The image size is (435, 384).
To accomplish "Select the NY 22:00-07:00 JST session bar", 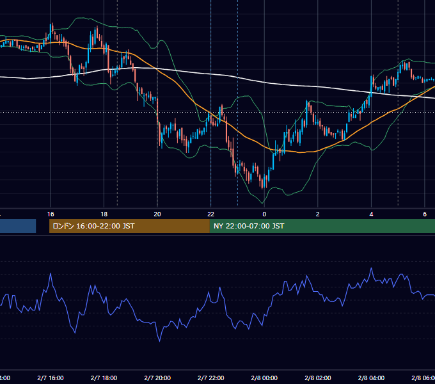I will pos(322,226).
